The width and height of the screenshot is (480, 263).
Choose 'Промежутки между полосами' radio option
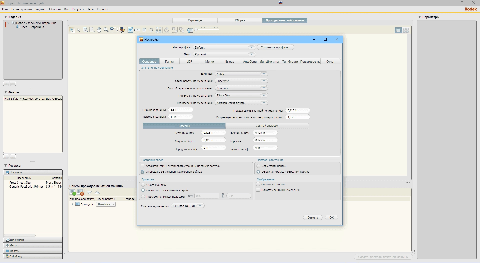point(143,197)
